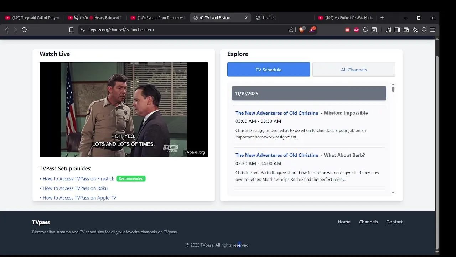Unmute the muted Heavy Rain tab speaker icon

(76, 18)
